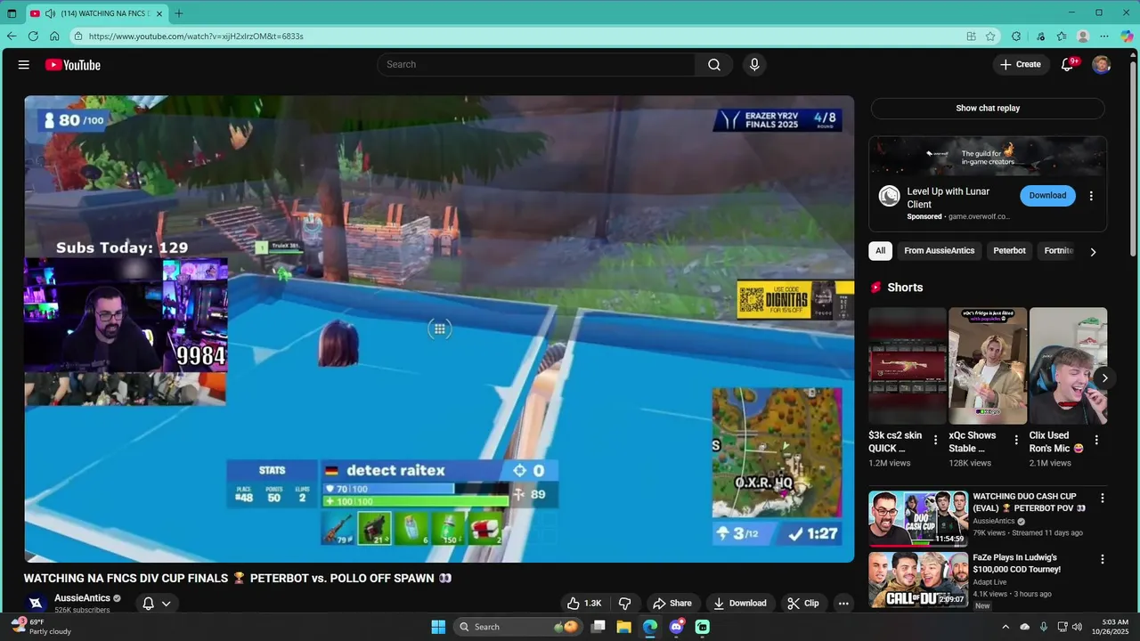This screenshot has width=1140, height=641.
Task: Open Edge profile icon in toolbar
Action: 1083,37
